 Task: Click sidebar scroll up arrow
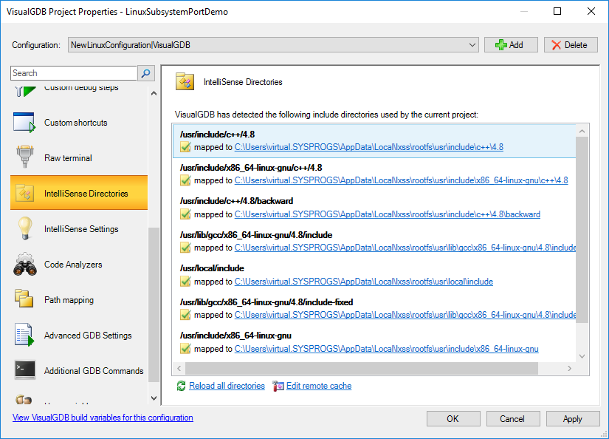(x=154, y=93)
